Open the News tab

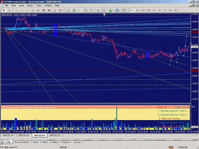pos(36,142)
